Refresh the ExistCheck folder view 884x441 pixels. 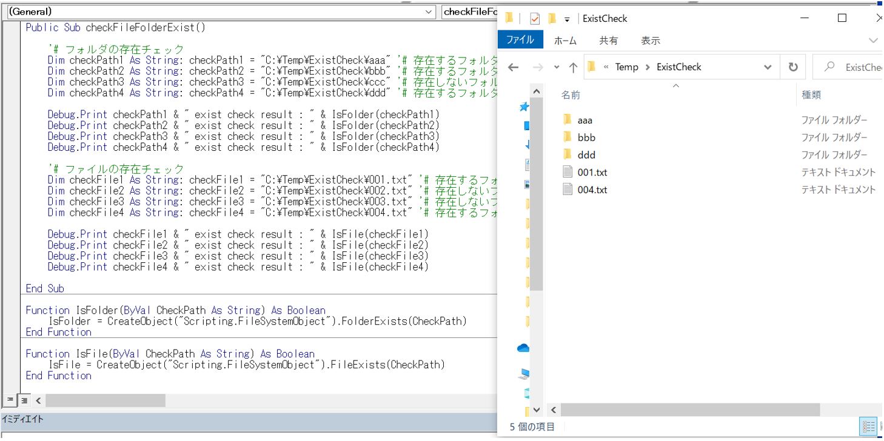point(793,67)
